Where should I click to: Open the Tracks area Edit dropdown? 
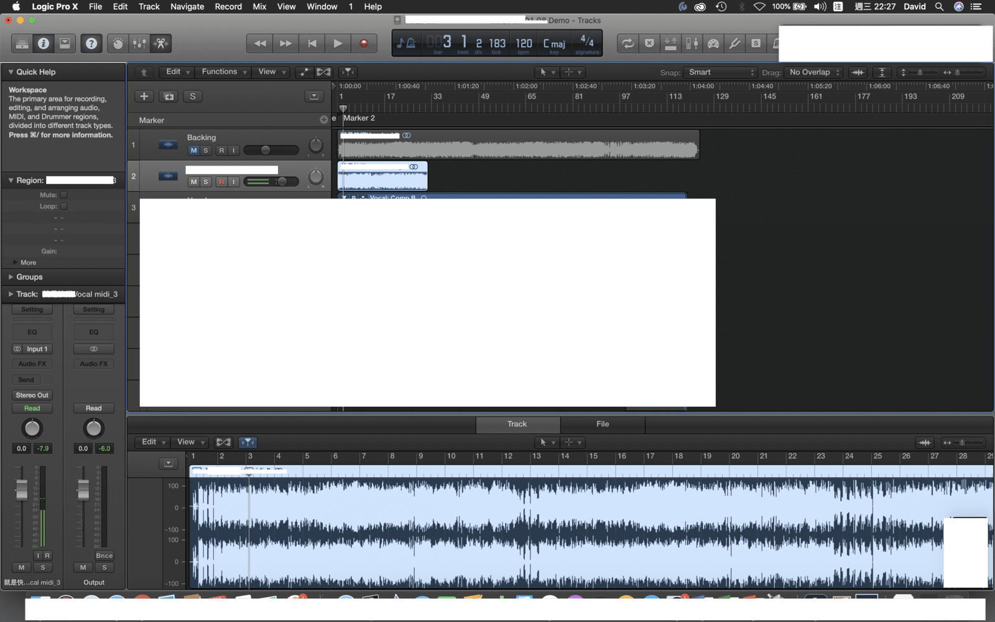pyautogui.click(x=177, y=72)
